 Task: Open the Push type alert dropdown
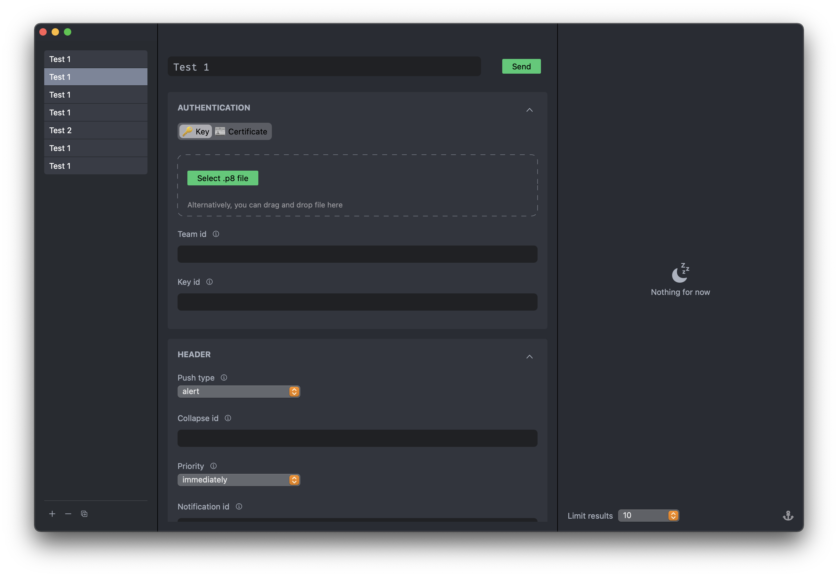point(239,392)
